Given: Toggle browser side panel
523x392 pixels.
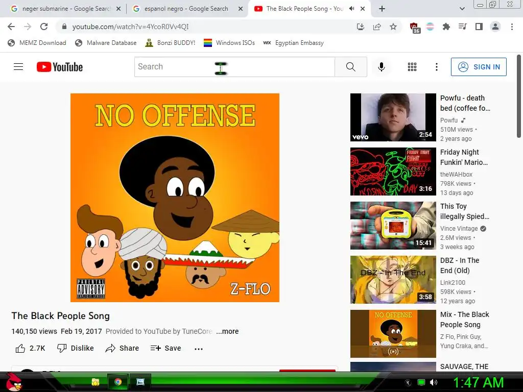Looking at the screenshot, I should pyautogui.click(x=479, y=27).
